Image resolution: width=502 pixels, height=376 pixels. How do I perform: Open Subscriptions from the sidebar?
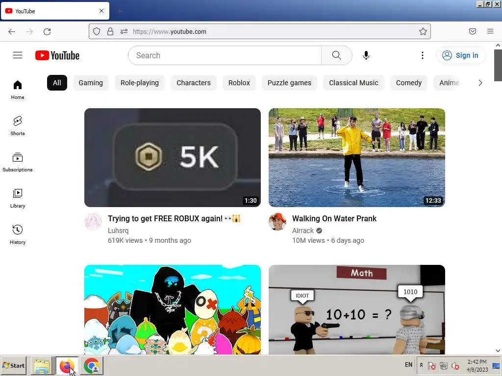[18, 163]
